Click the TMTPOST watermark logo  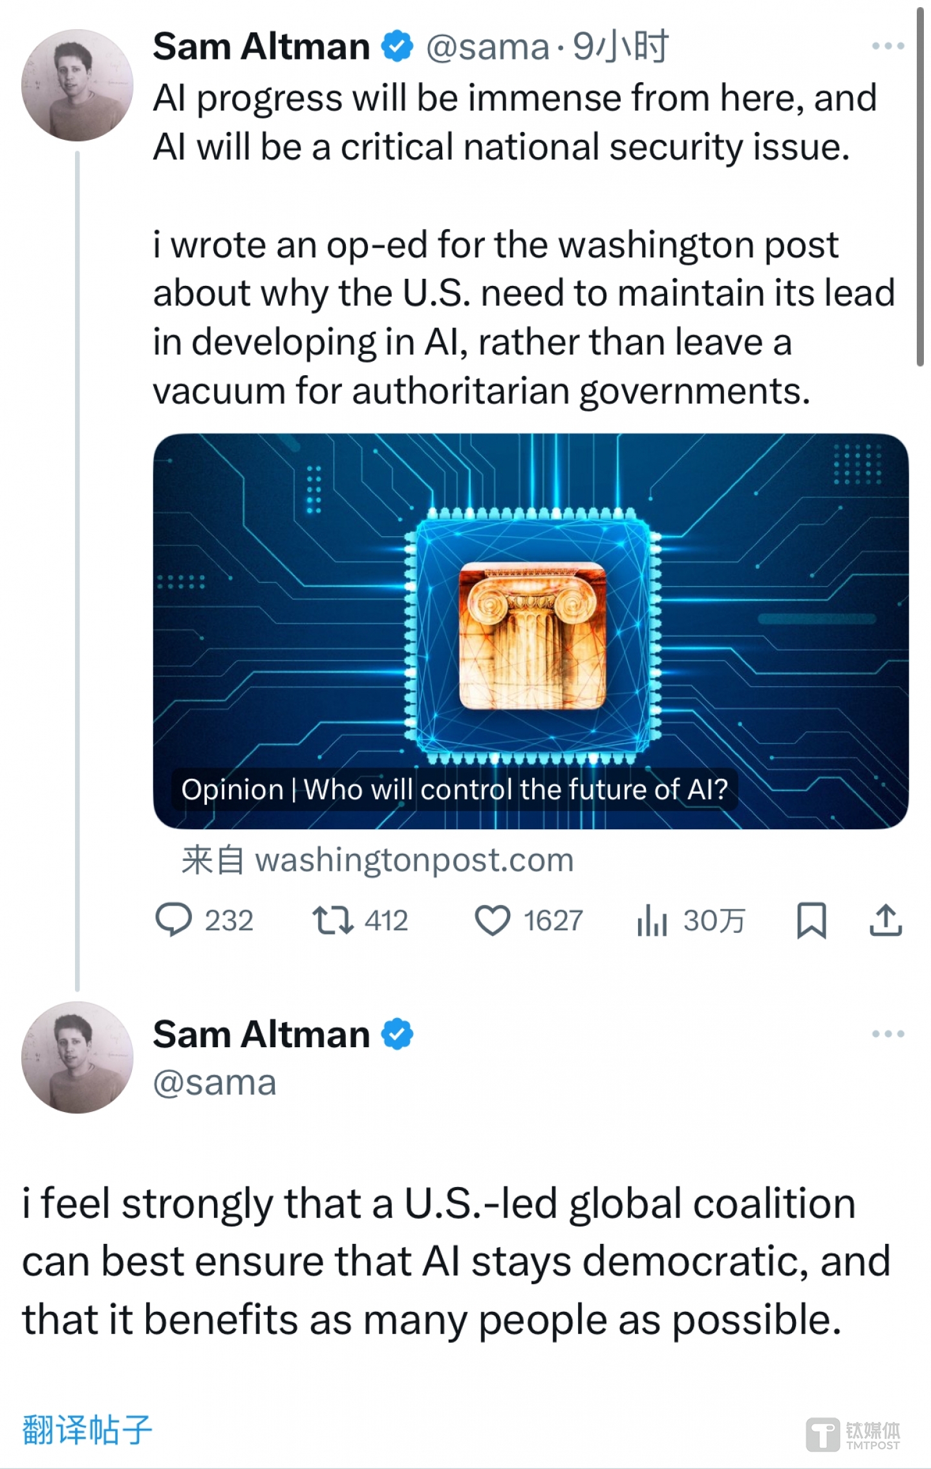[853, 1435]
